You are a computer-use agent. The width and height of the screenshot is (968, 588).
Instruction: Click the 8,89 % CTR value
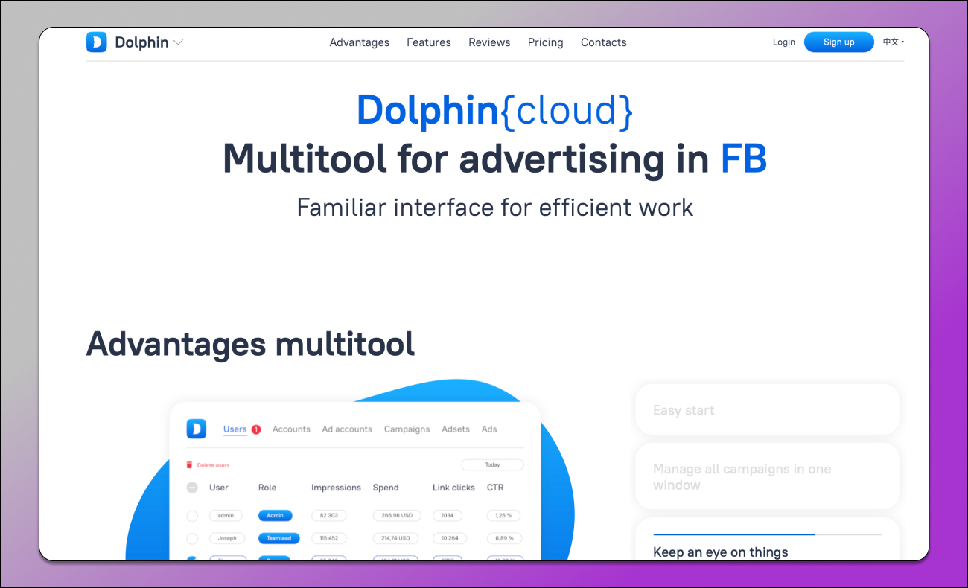click(x=504, y=538)
